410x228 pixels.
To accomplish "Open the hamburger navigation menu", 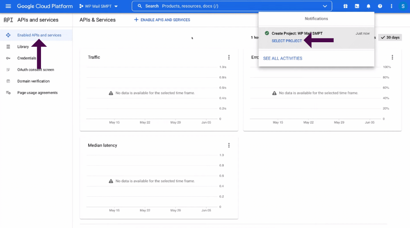I will coord(8,6).
